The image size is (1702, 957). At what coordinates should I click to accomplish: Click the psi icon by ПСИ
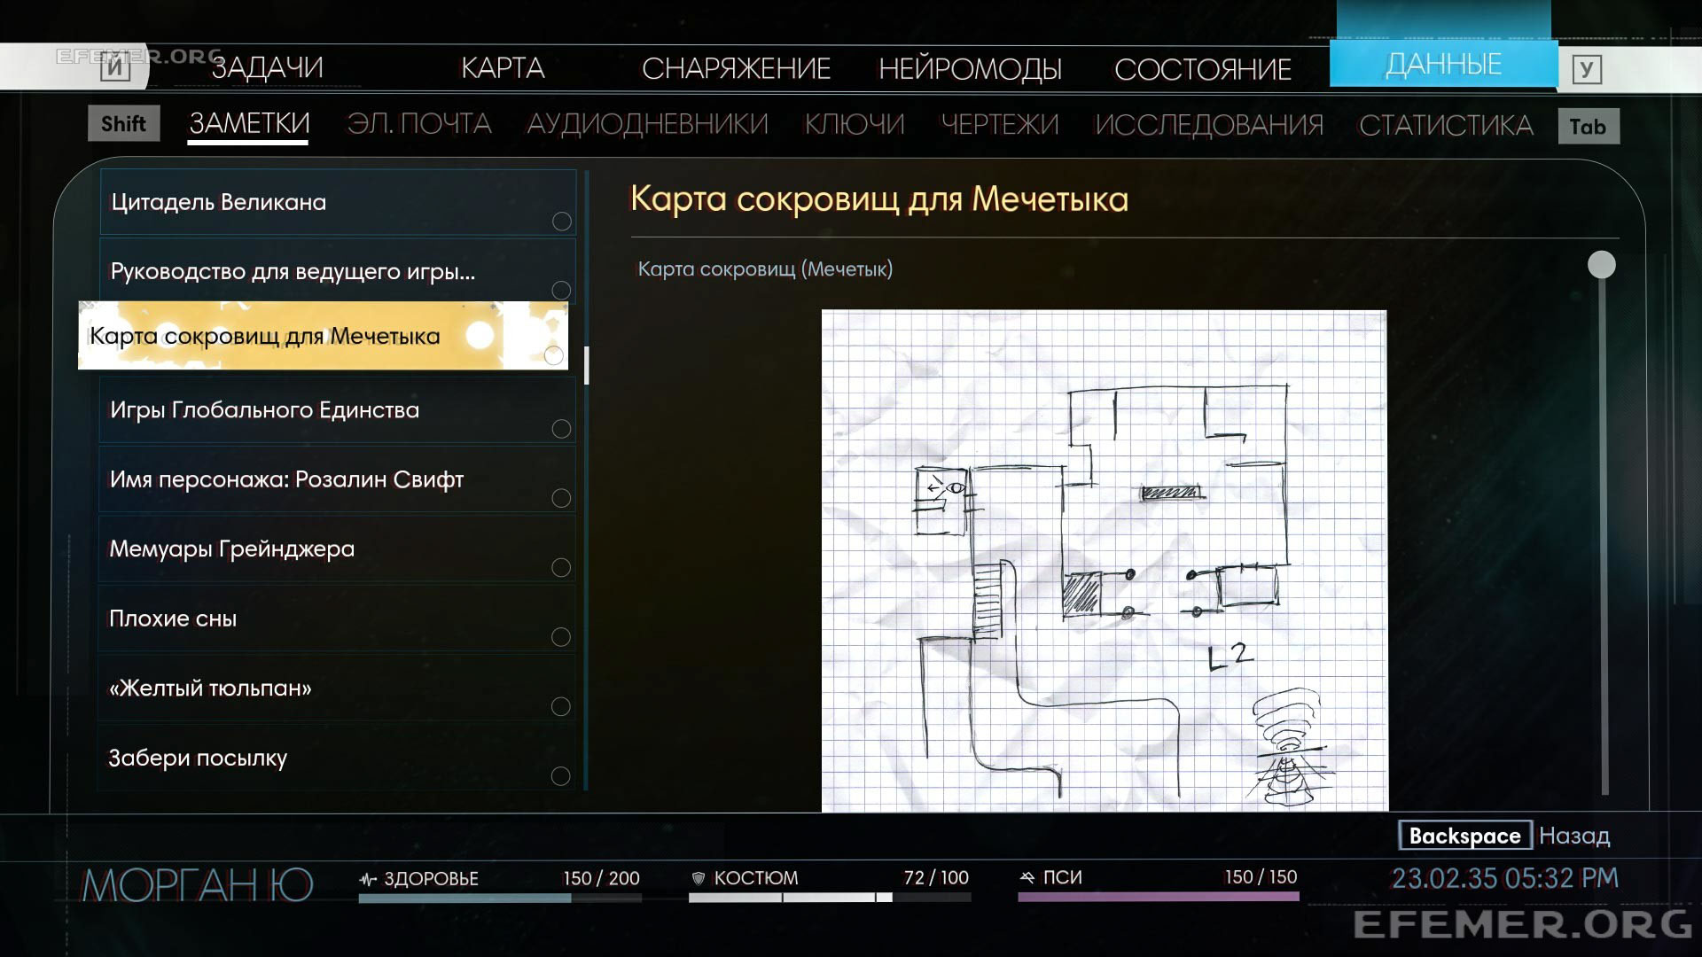pyautogui.click(x=1027, y=877)
